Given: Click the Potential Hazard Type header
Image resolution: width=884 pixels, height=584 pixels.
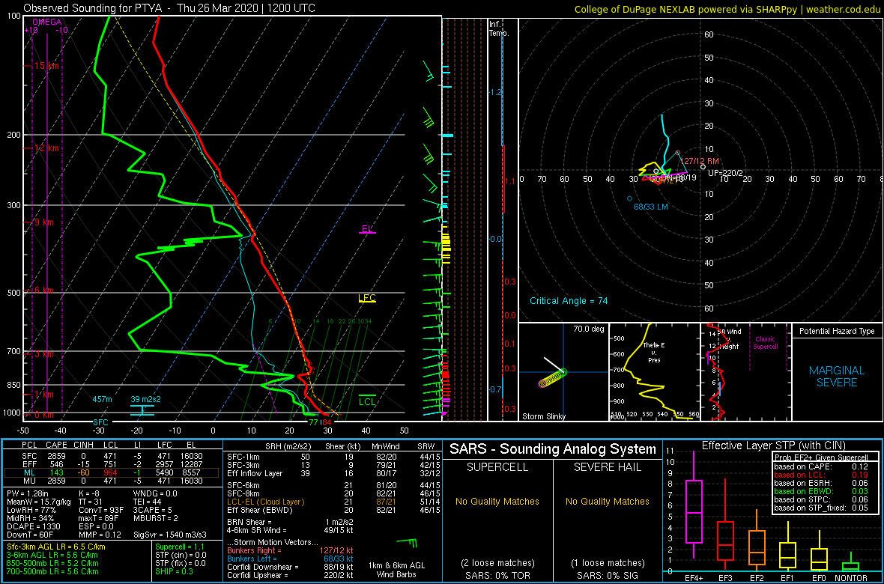Looking at the screenshot, I should 837,331.
